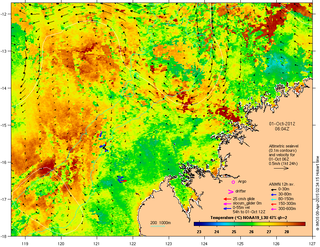Select the red 25 cm/s glide arrow
The width and height of the screenshot is (320, 247).
tap(227, 199)
